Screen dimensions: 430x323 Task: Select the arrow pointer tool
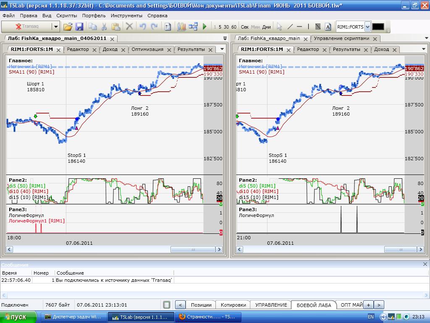click(279, 26)
